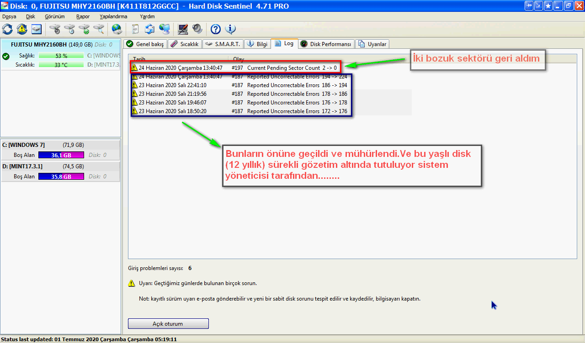Click the Uyarı: Geçtiğimiz günlerde bulunan birçok sorun text

pyautogui.click(x=198, y=283)
